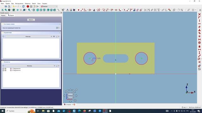Click the navigation cube front face
202x113 pixels.
[x=70, y=96]
